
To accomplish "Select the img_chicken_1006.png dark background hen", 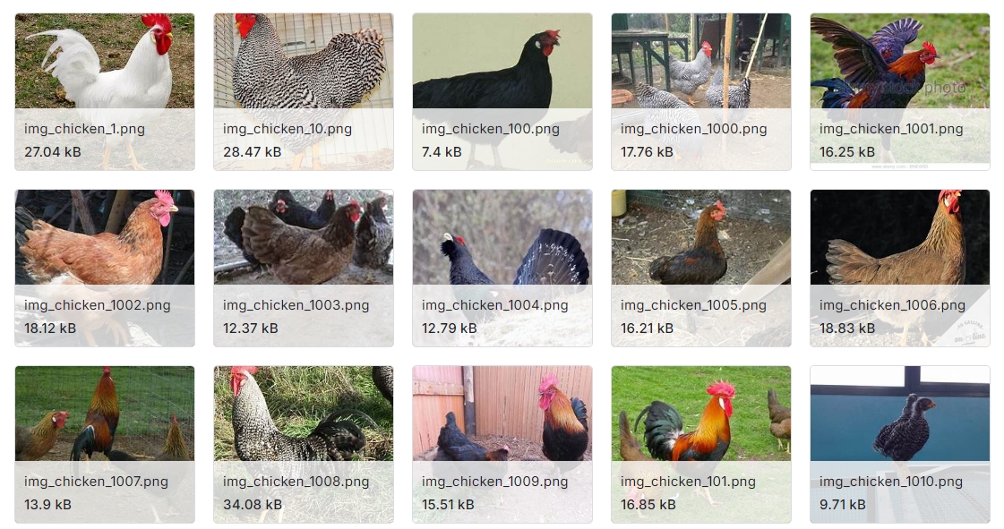I will coord(899,268).
